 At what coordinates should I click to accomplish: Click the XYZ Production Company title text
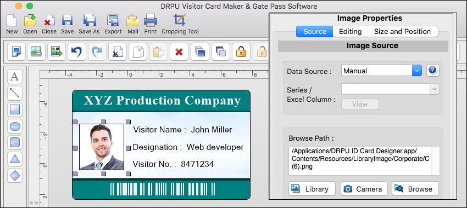pyautogui.click(x=162, y=101)
